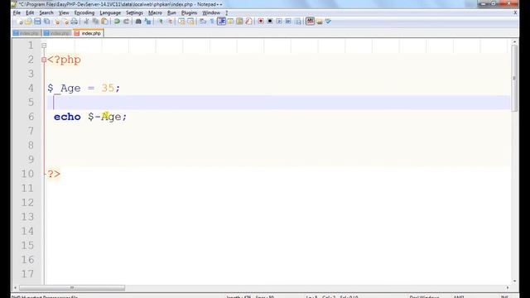
Task: Click line number 8 in the margin
Action: click(x=31, y=146)
